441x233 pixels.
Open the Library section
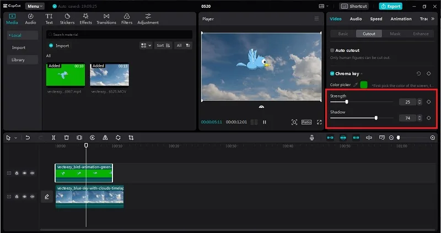coord(23,59)
